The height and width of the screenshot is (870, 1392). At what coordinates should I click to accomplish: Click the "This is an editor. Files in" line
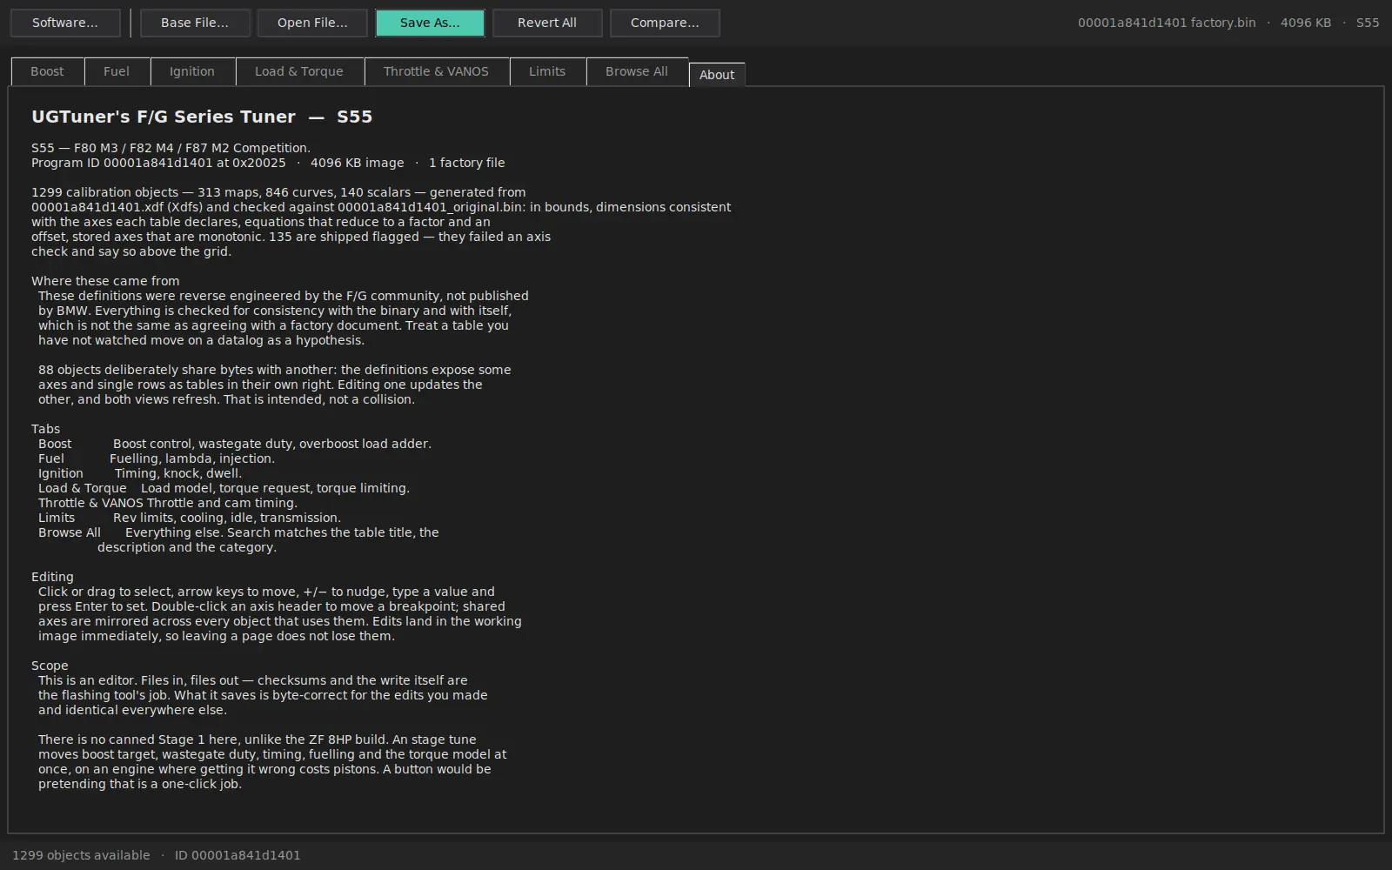[253, 680]
